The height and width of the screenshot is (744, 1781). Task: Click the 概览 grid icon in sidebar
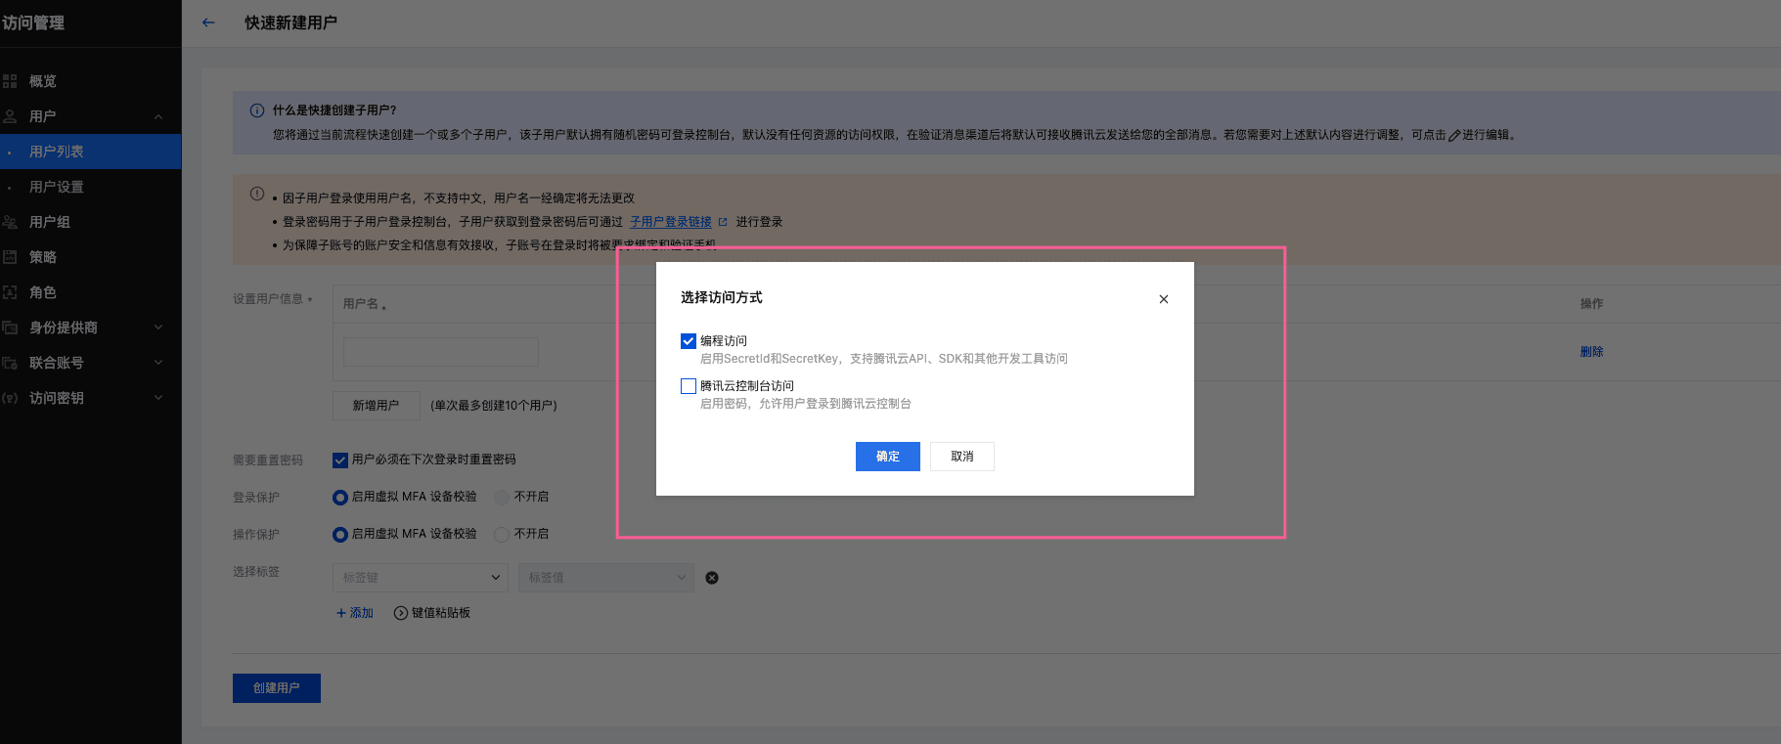10,81
